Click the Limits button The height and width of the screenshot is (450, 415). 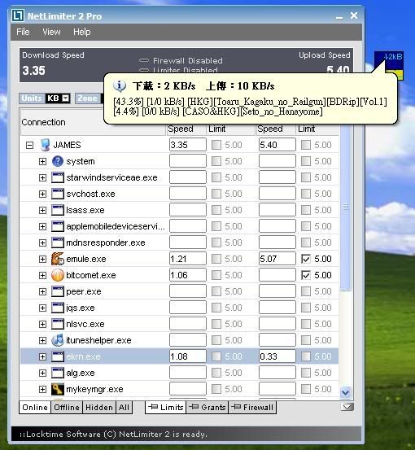tap(166, 407)
